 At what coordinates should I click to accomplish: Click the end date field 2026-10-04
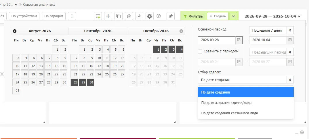[268, 40]
